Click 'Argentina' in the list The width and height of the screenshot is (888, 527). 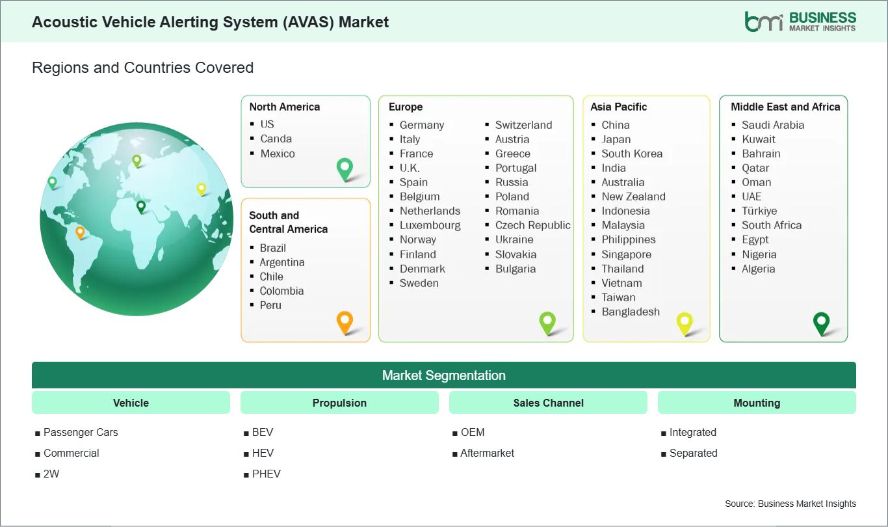(x=282, y=262)
